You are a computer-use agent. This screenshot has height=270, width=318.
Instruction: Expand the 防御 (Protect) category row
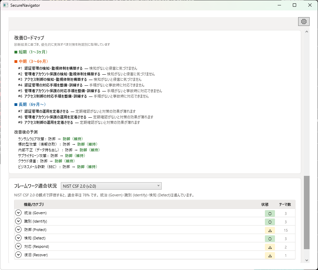pyautogui.click(x=18, y=230)
